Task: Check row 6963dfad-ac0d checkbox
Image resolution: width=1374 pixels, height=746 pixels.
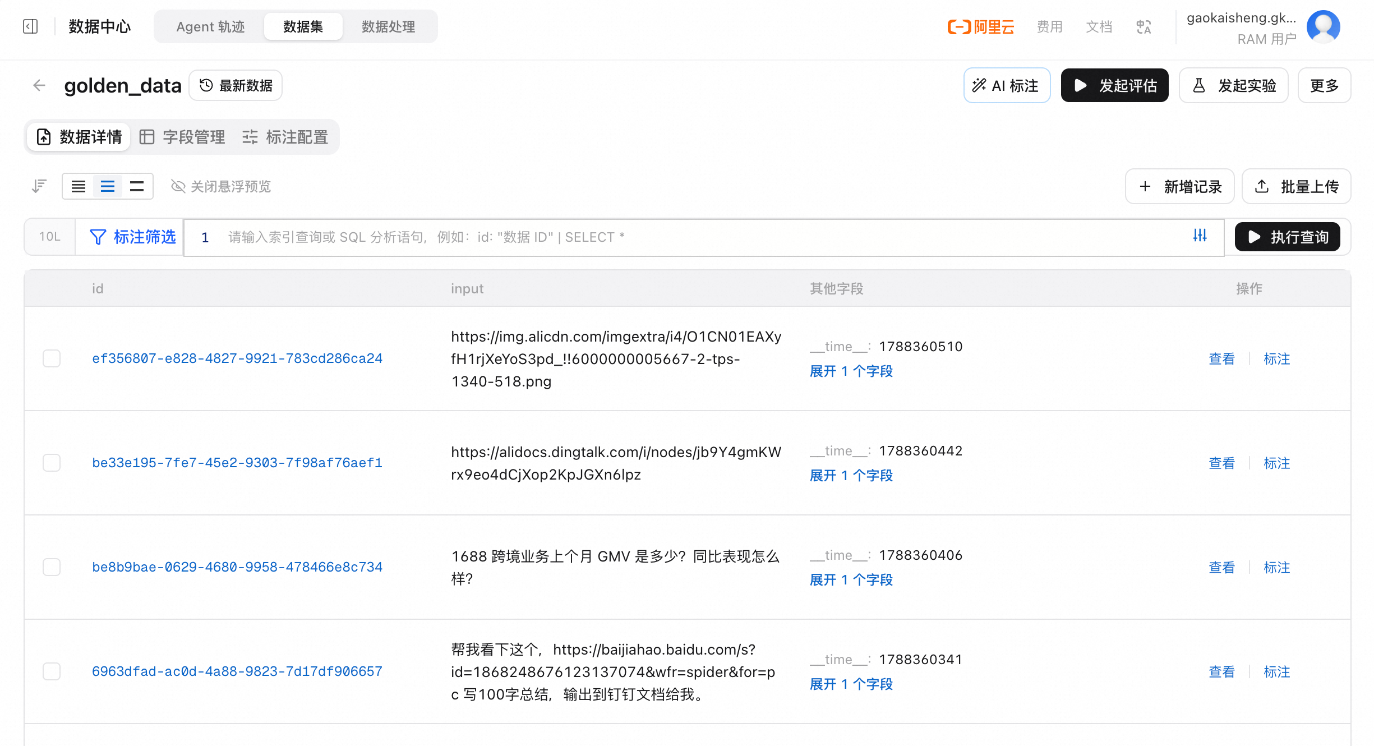Action: (x=52, y=671)
